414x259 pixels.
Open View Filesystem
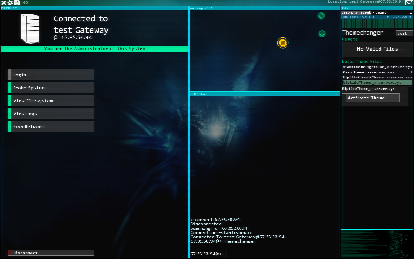[x=51, y=100]
